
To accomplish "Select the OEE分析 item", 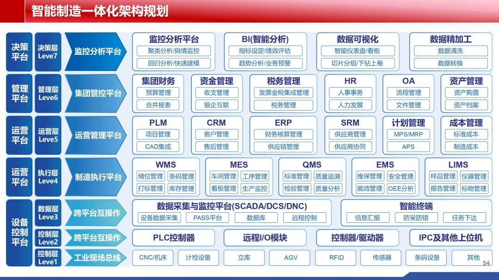I will (x=401, y=189).
